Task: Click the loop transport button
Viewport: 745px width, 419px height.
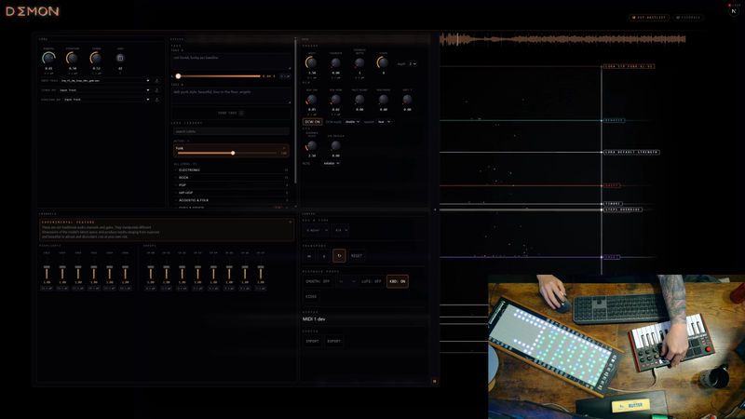Action: tap(339, 255)
